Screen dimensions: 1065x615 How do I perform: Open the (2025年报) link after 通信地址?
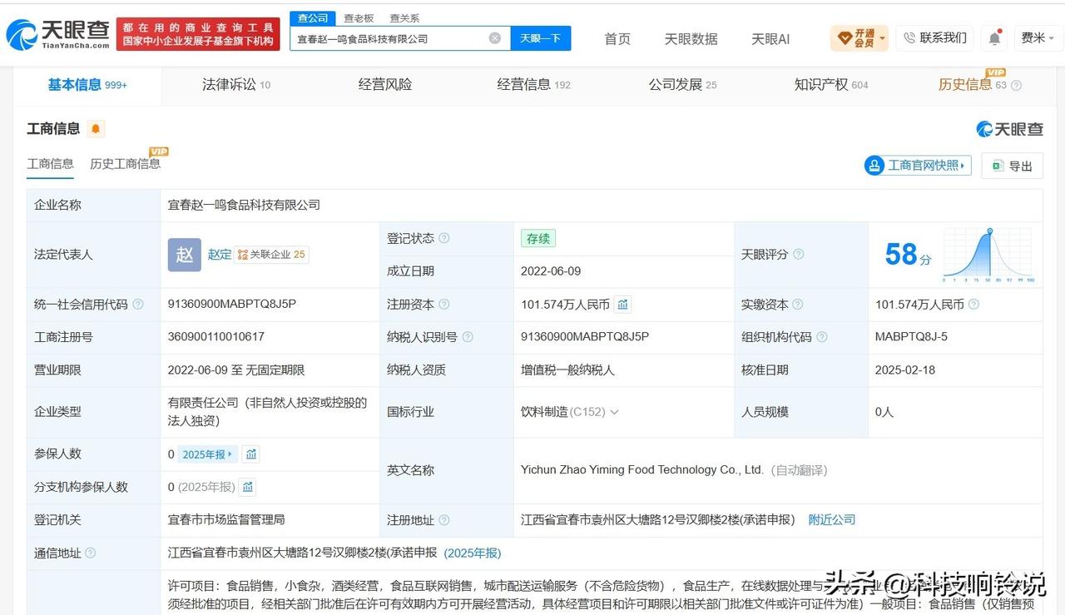[473, 553]
